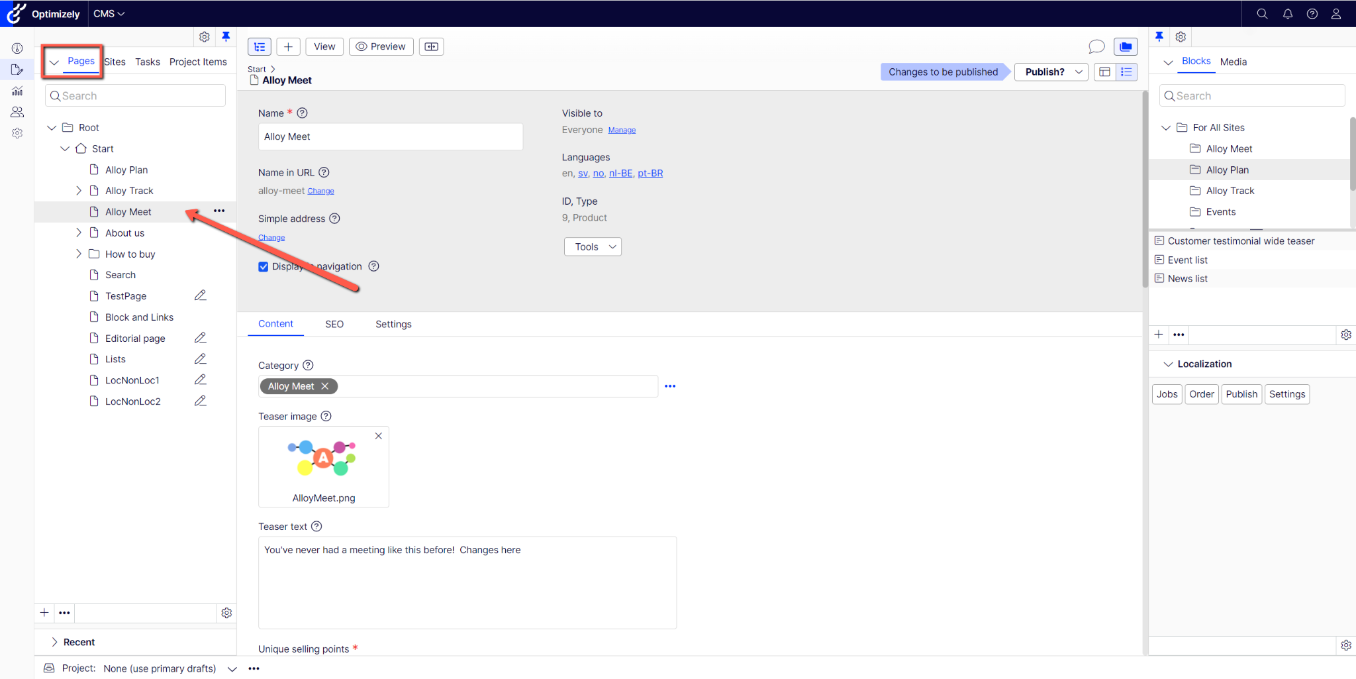Open the Tools dropdown
Viewport: 1356px width, 679px height.
click(593, 246)
